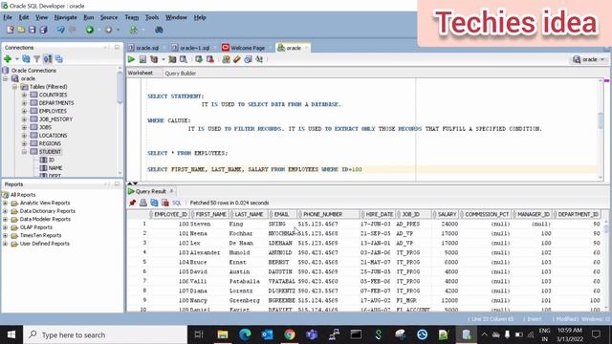
Task: Click the Windows taskbar search box
Action: [105, 334]
